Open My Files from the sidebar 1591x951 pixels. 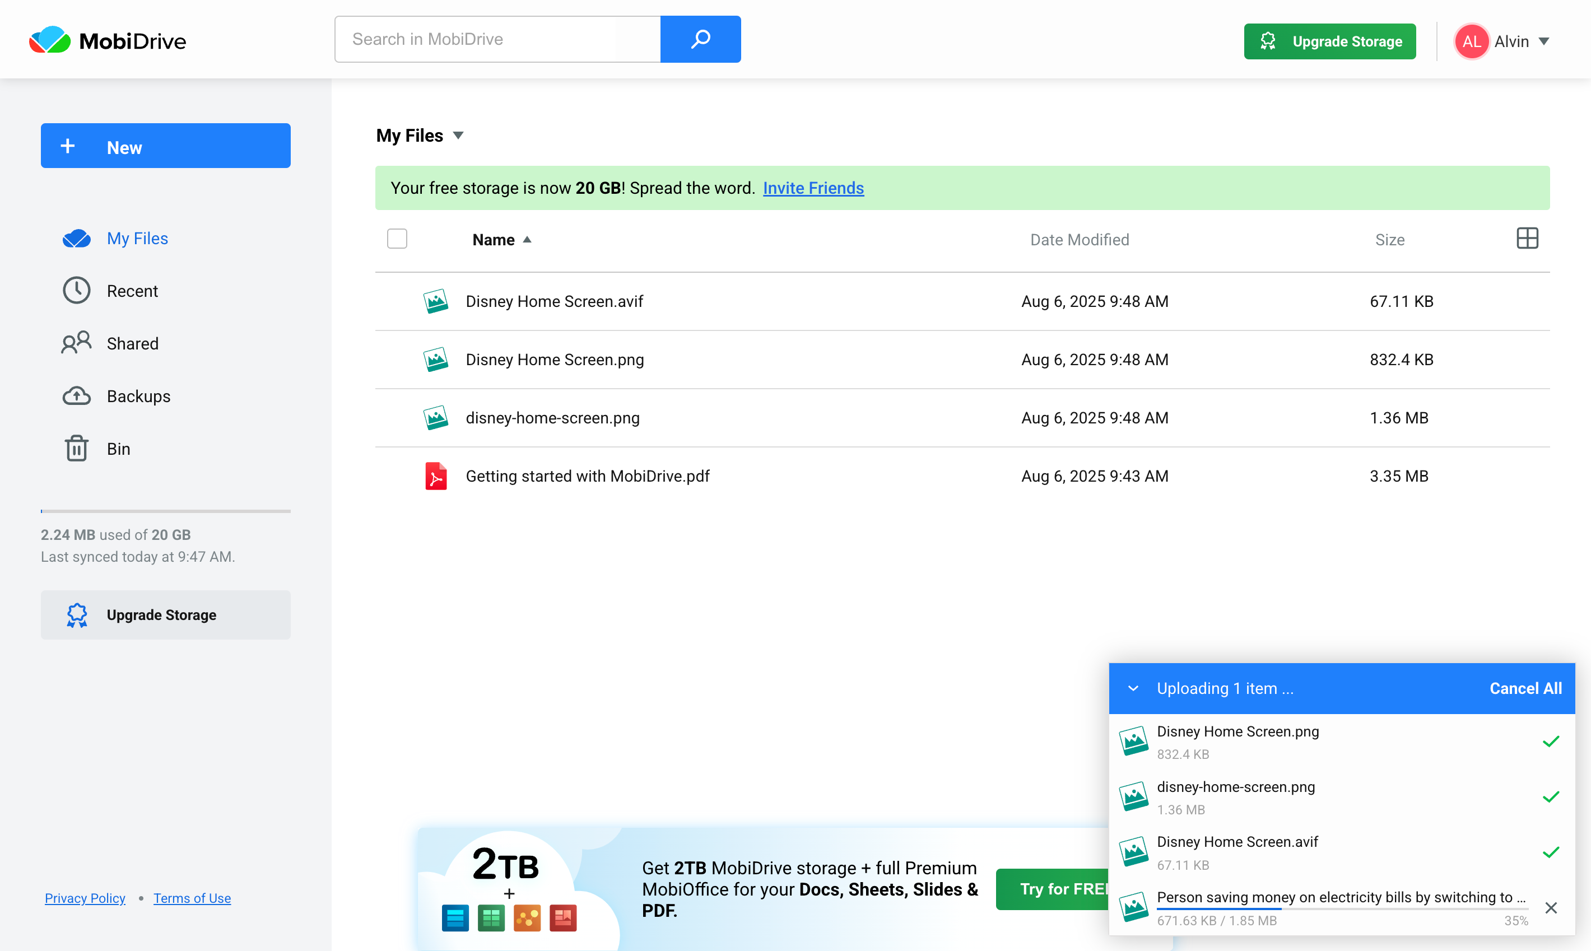(137, 237)
